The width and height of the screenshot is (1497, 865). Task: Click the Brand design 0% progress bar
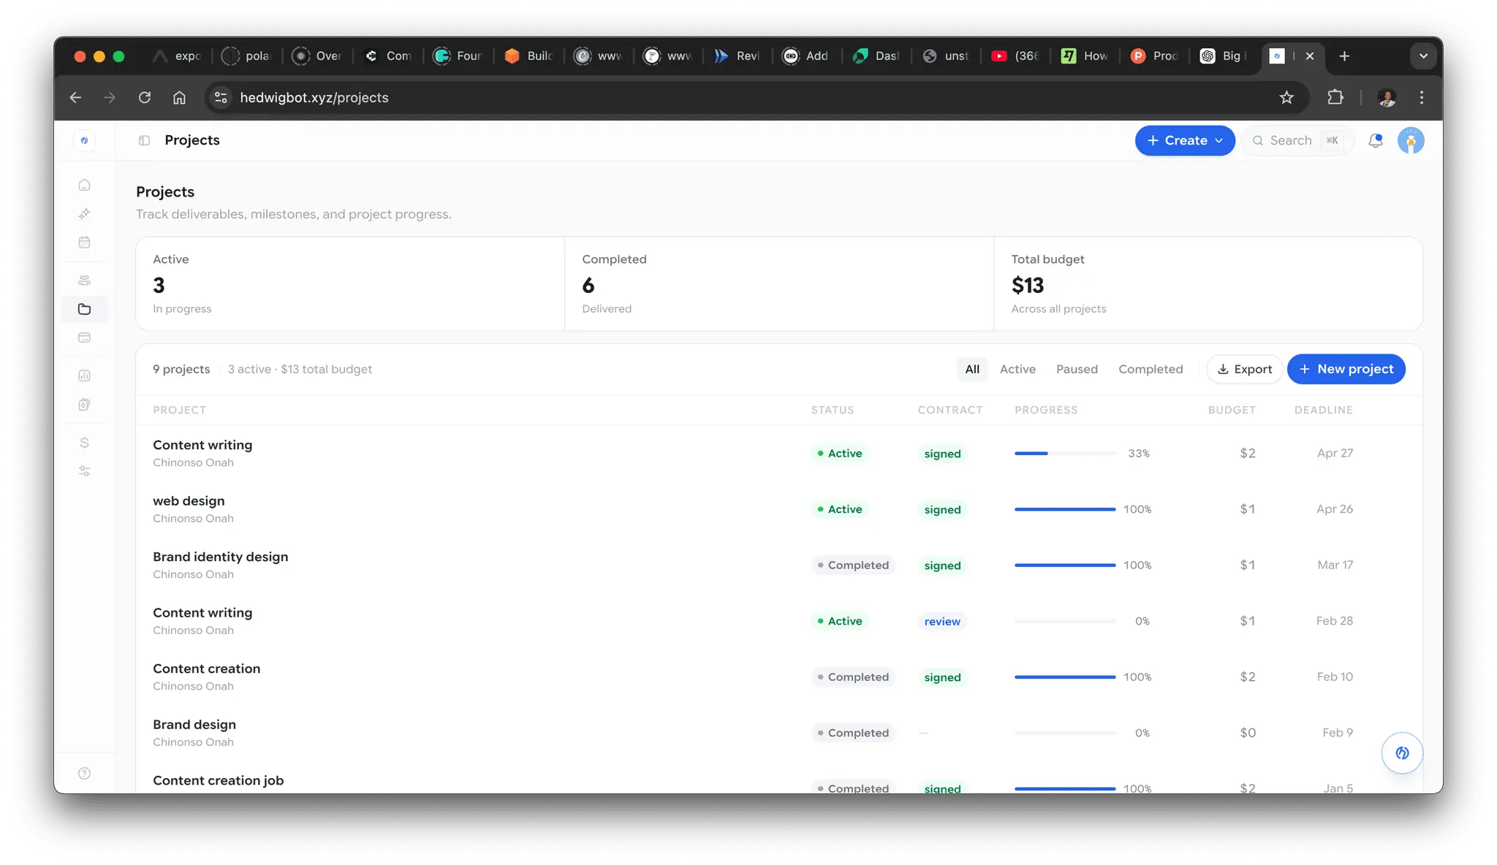(x=1064, y=733)
